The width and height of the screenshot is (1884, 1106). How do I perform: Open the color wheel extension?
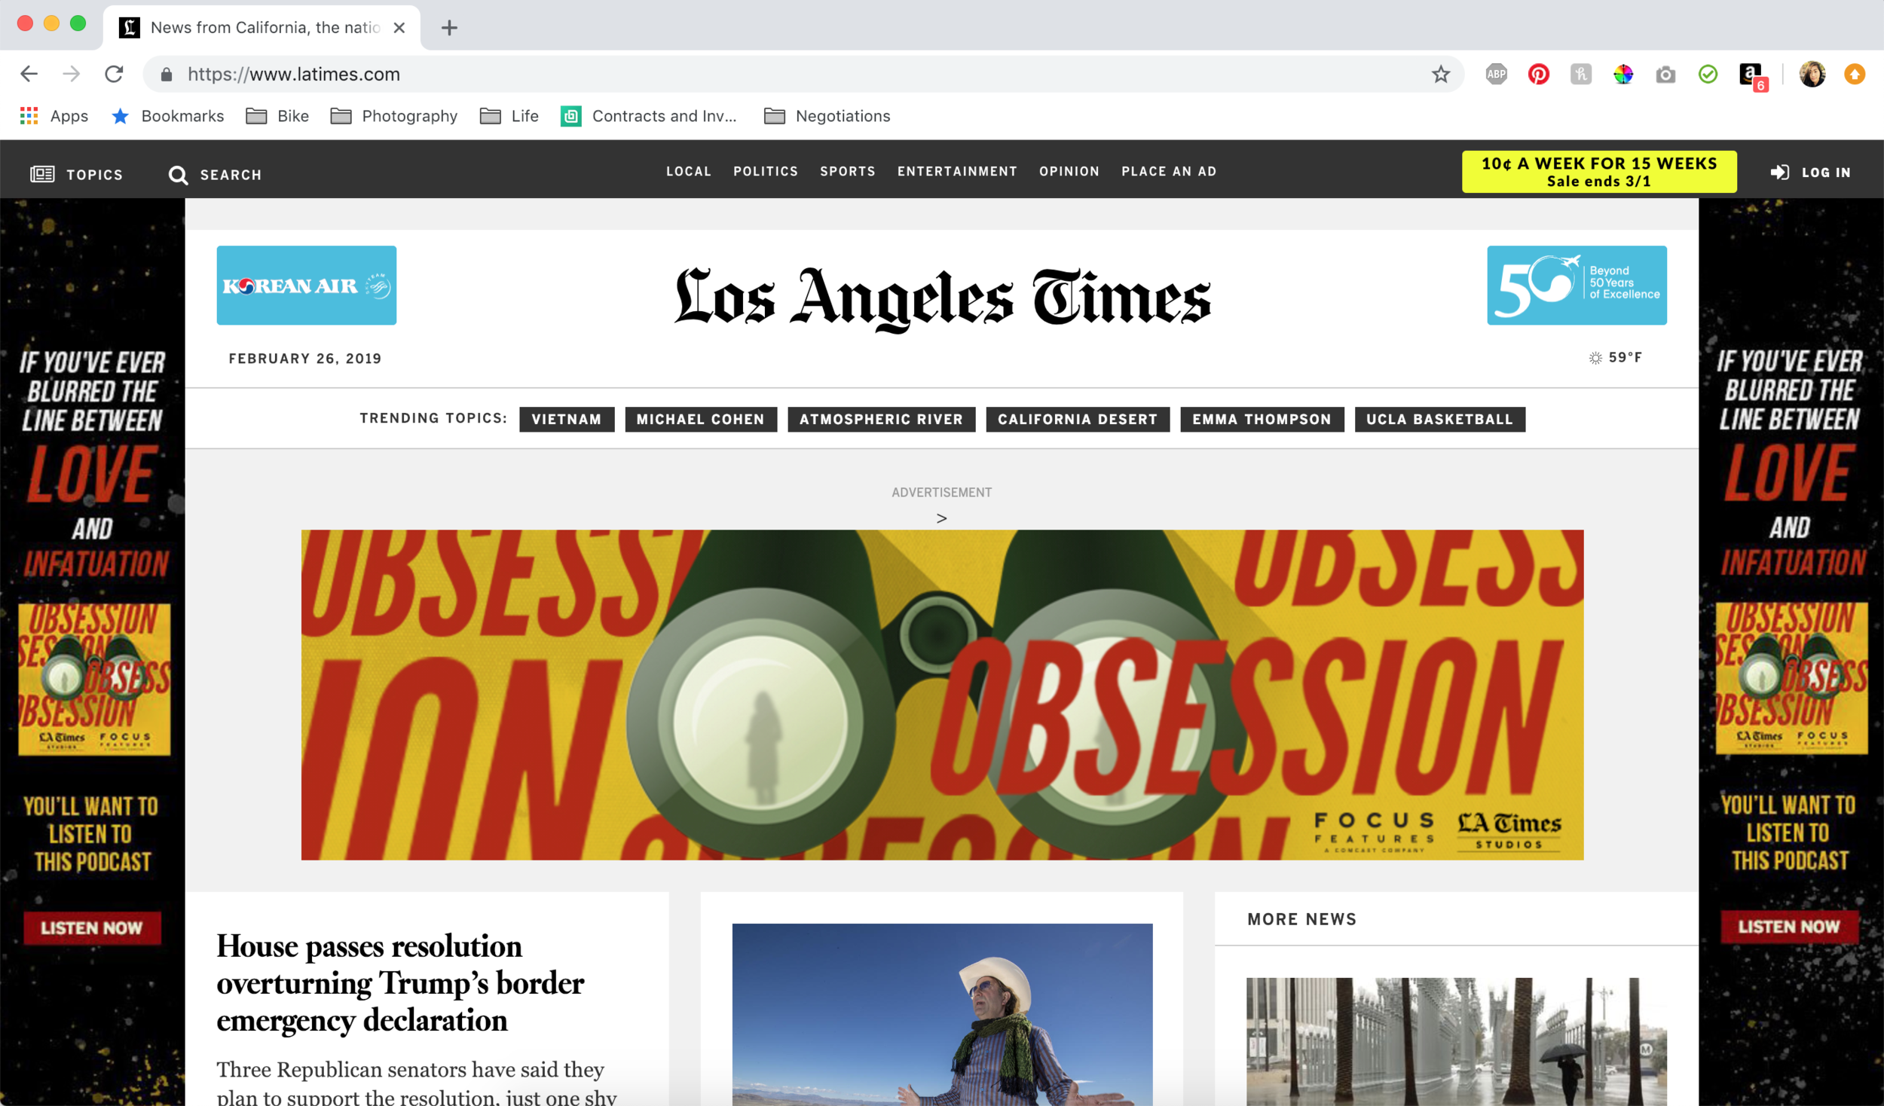point(1623,74)
